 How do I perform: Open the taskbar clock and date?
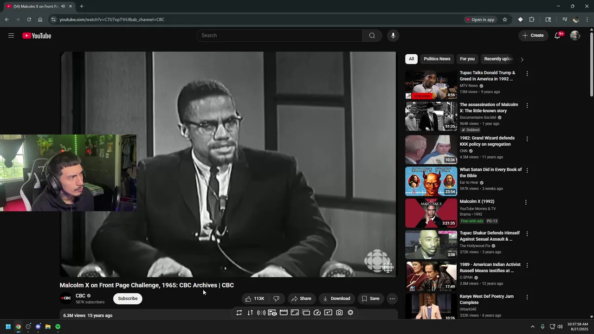577,327
